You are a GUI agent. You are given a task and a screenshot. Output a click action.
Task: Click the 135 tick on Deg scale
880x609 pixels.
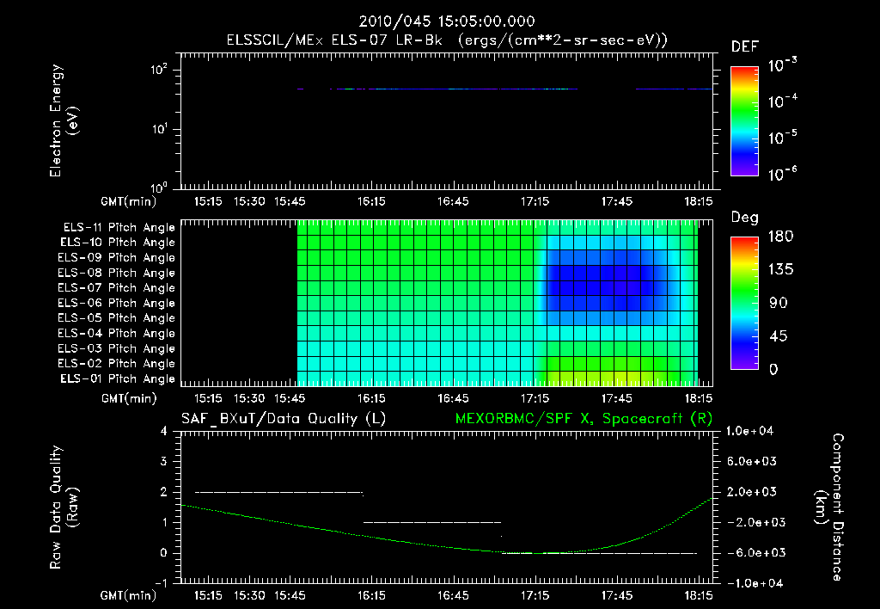(x=780, y=270)
